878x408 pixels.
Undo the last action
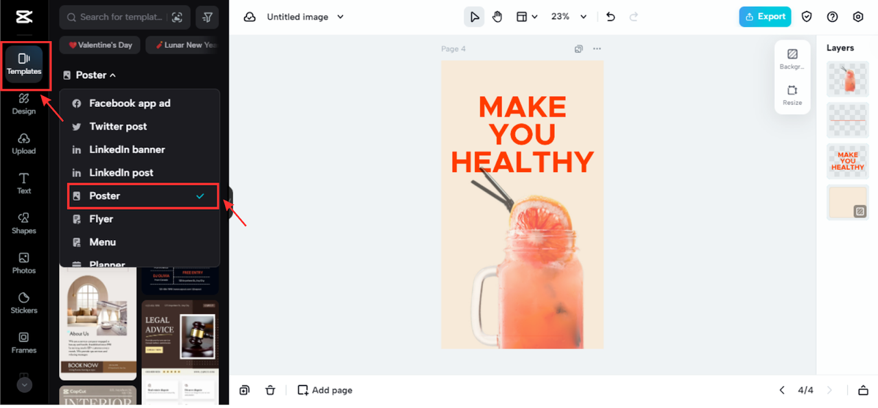coord(611,17)
